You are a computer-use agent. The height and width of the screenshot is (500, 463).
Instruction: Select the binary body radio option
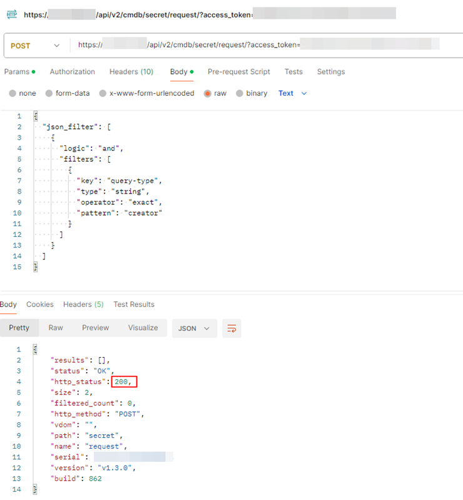tap(240, 93)
